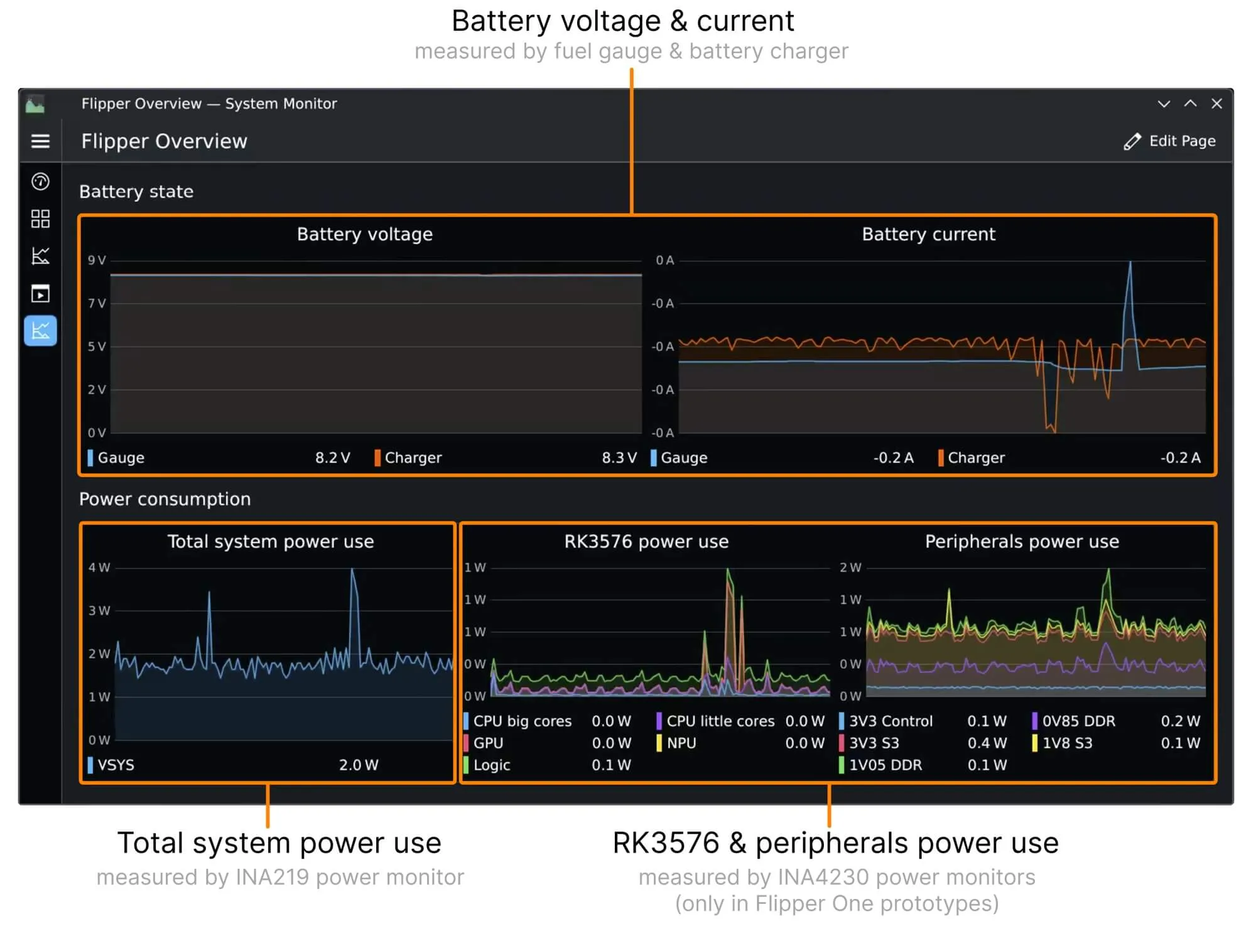Maximize window with the up chevron
1256x929 pixels.
pos(1190,104)
